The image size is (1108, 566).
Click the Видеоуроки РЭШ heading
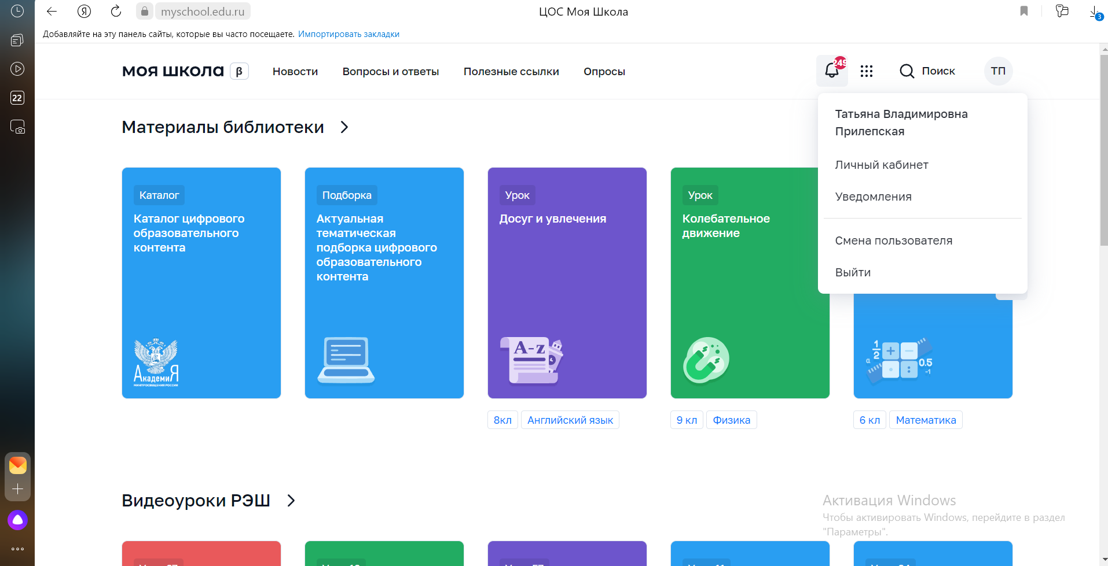(196, 501)
